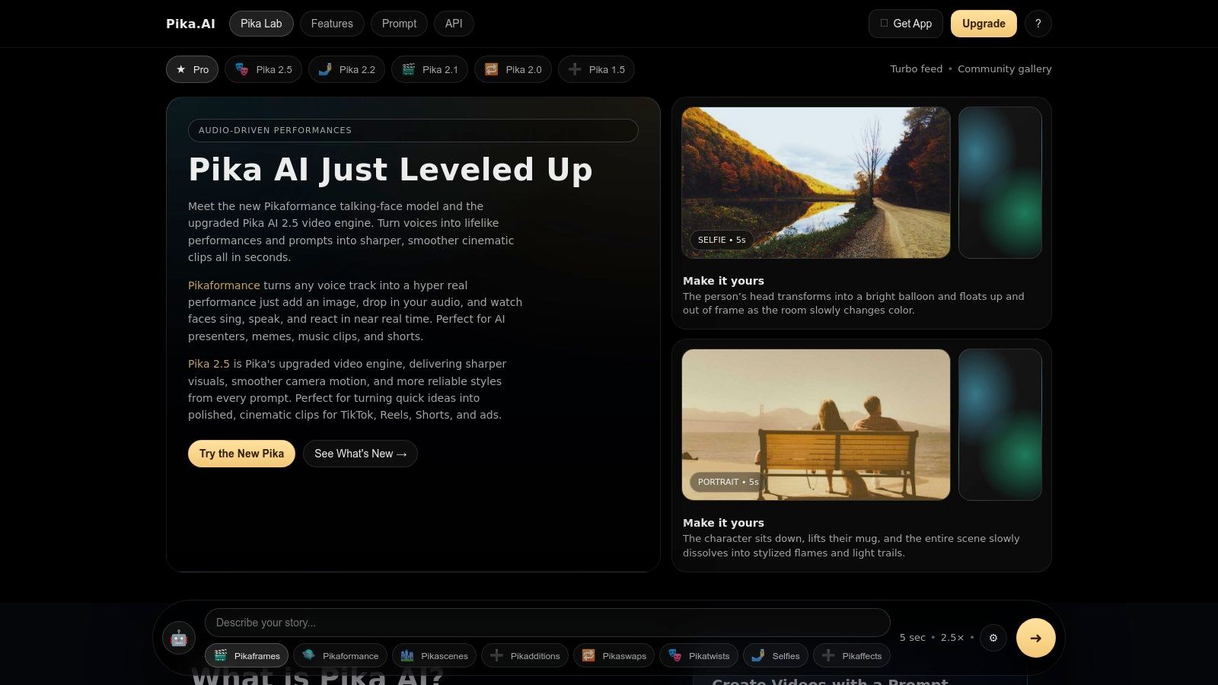Click the robot avatar icon
Image resolution: width=1218 pixels, height=685 pixels.
coord(179,638)
